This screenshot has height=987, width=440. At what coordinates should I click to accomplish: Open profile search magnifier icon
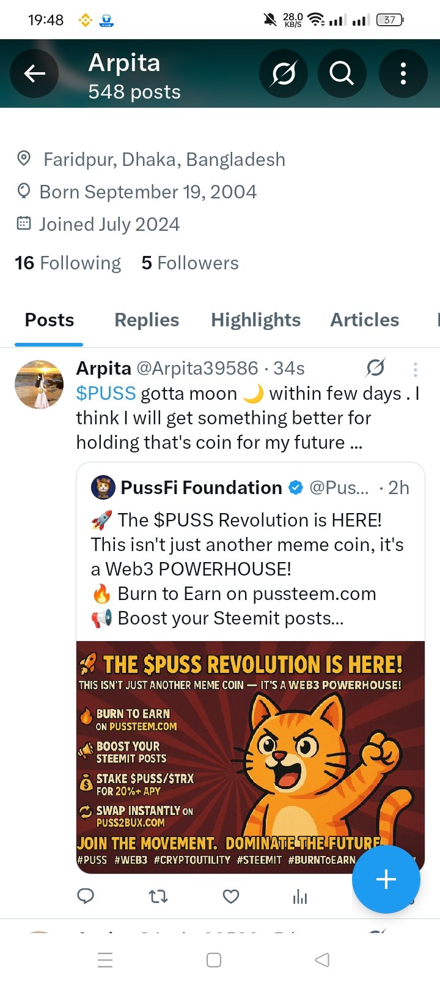coord(342,74)
